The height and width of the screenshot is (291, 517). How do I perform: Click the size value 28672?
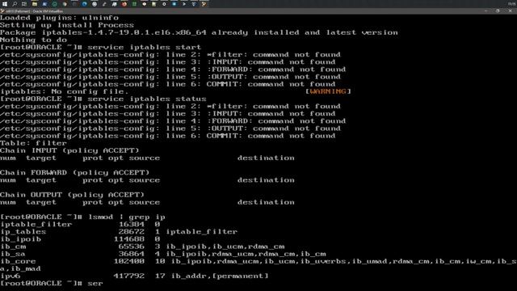(132, 232)
